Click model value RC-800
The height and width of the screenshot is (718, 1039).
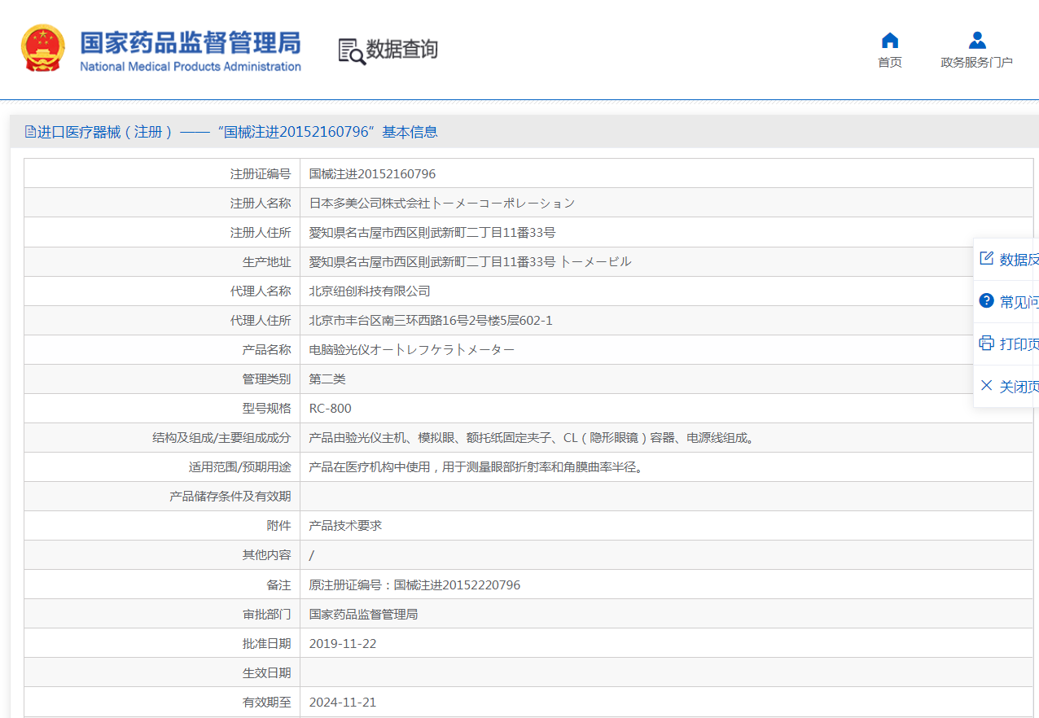pos(331,409)
